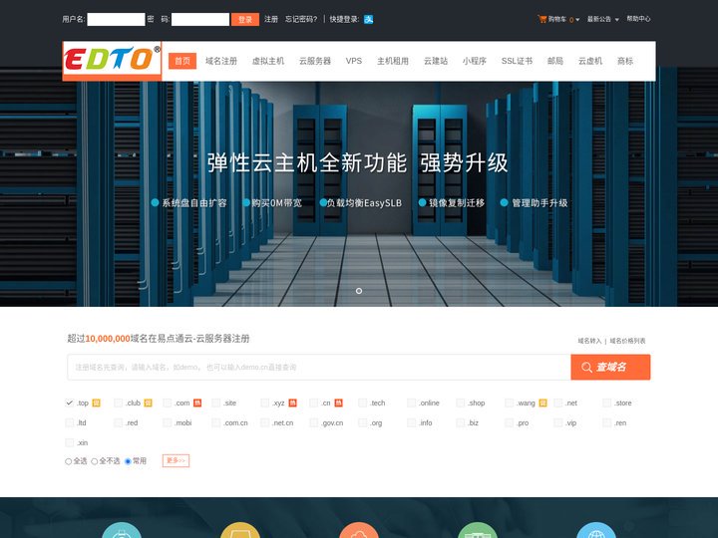The image size is (718, 538).
Task: Open the 最新公告 dropdown
Action: (603, 19)
